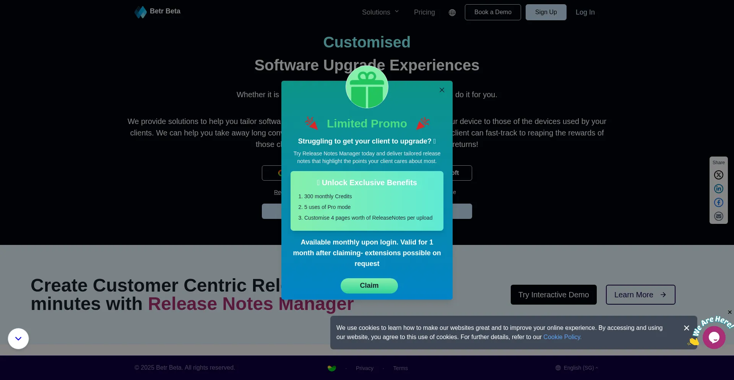
Task: Dismiss the 'We Are Here' chat label
Action: tap(729, 312)
